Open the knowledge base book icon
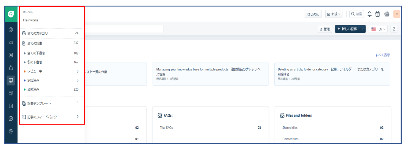The height and width of the screenshot is (148, 406). [x=11, y=80]
